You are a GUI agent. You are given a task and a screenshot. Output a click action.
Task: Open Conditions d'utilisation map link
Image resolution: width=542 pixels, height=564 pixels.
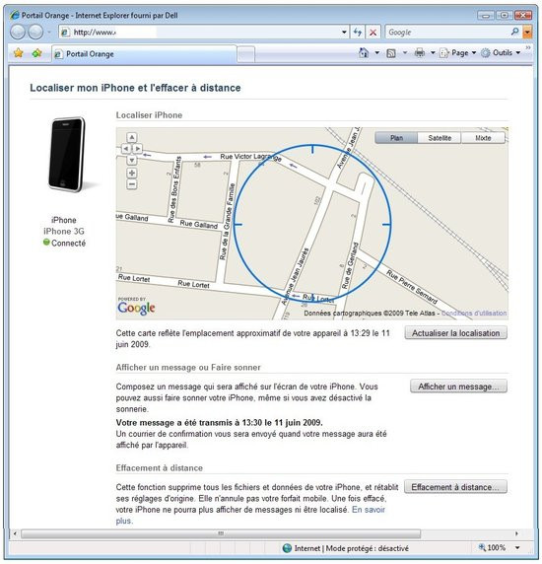(x=474, y=313)
